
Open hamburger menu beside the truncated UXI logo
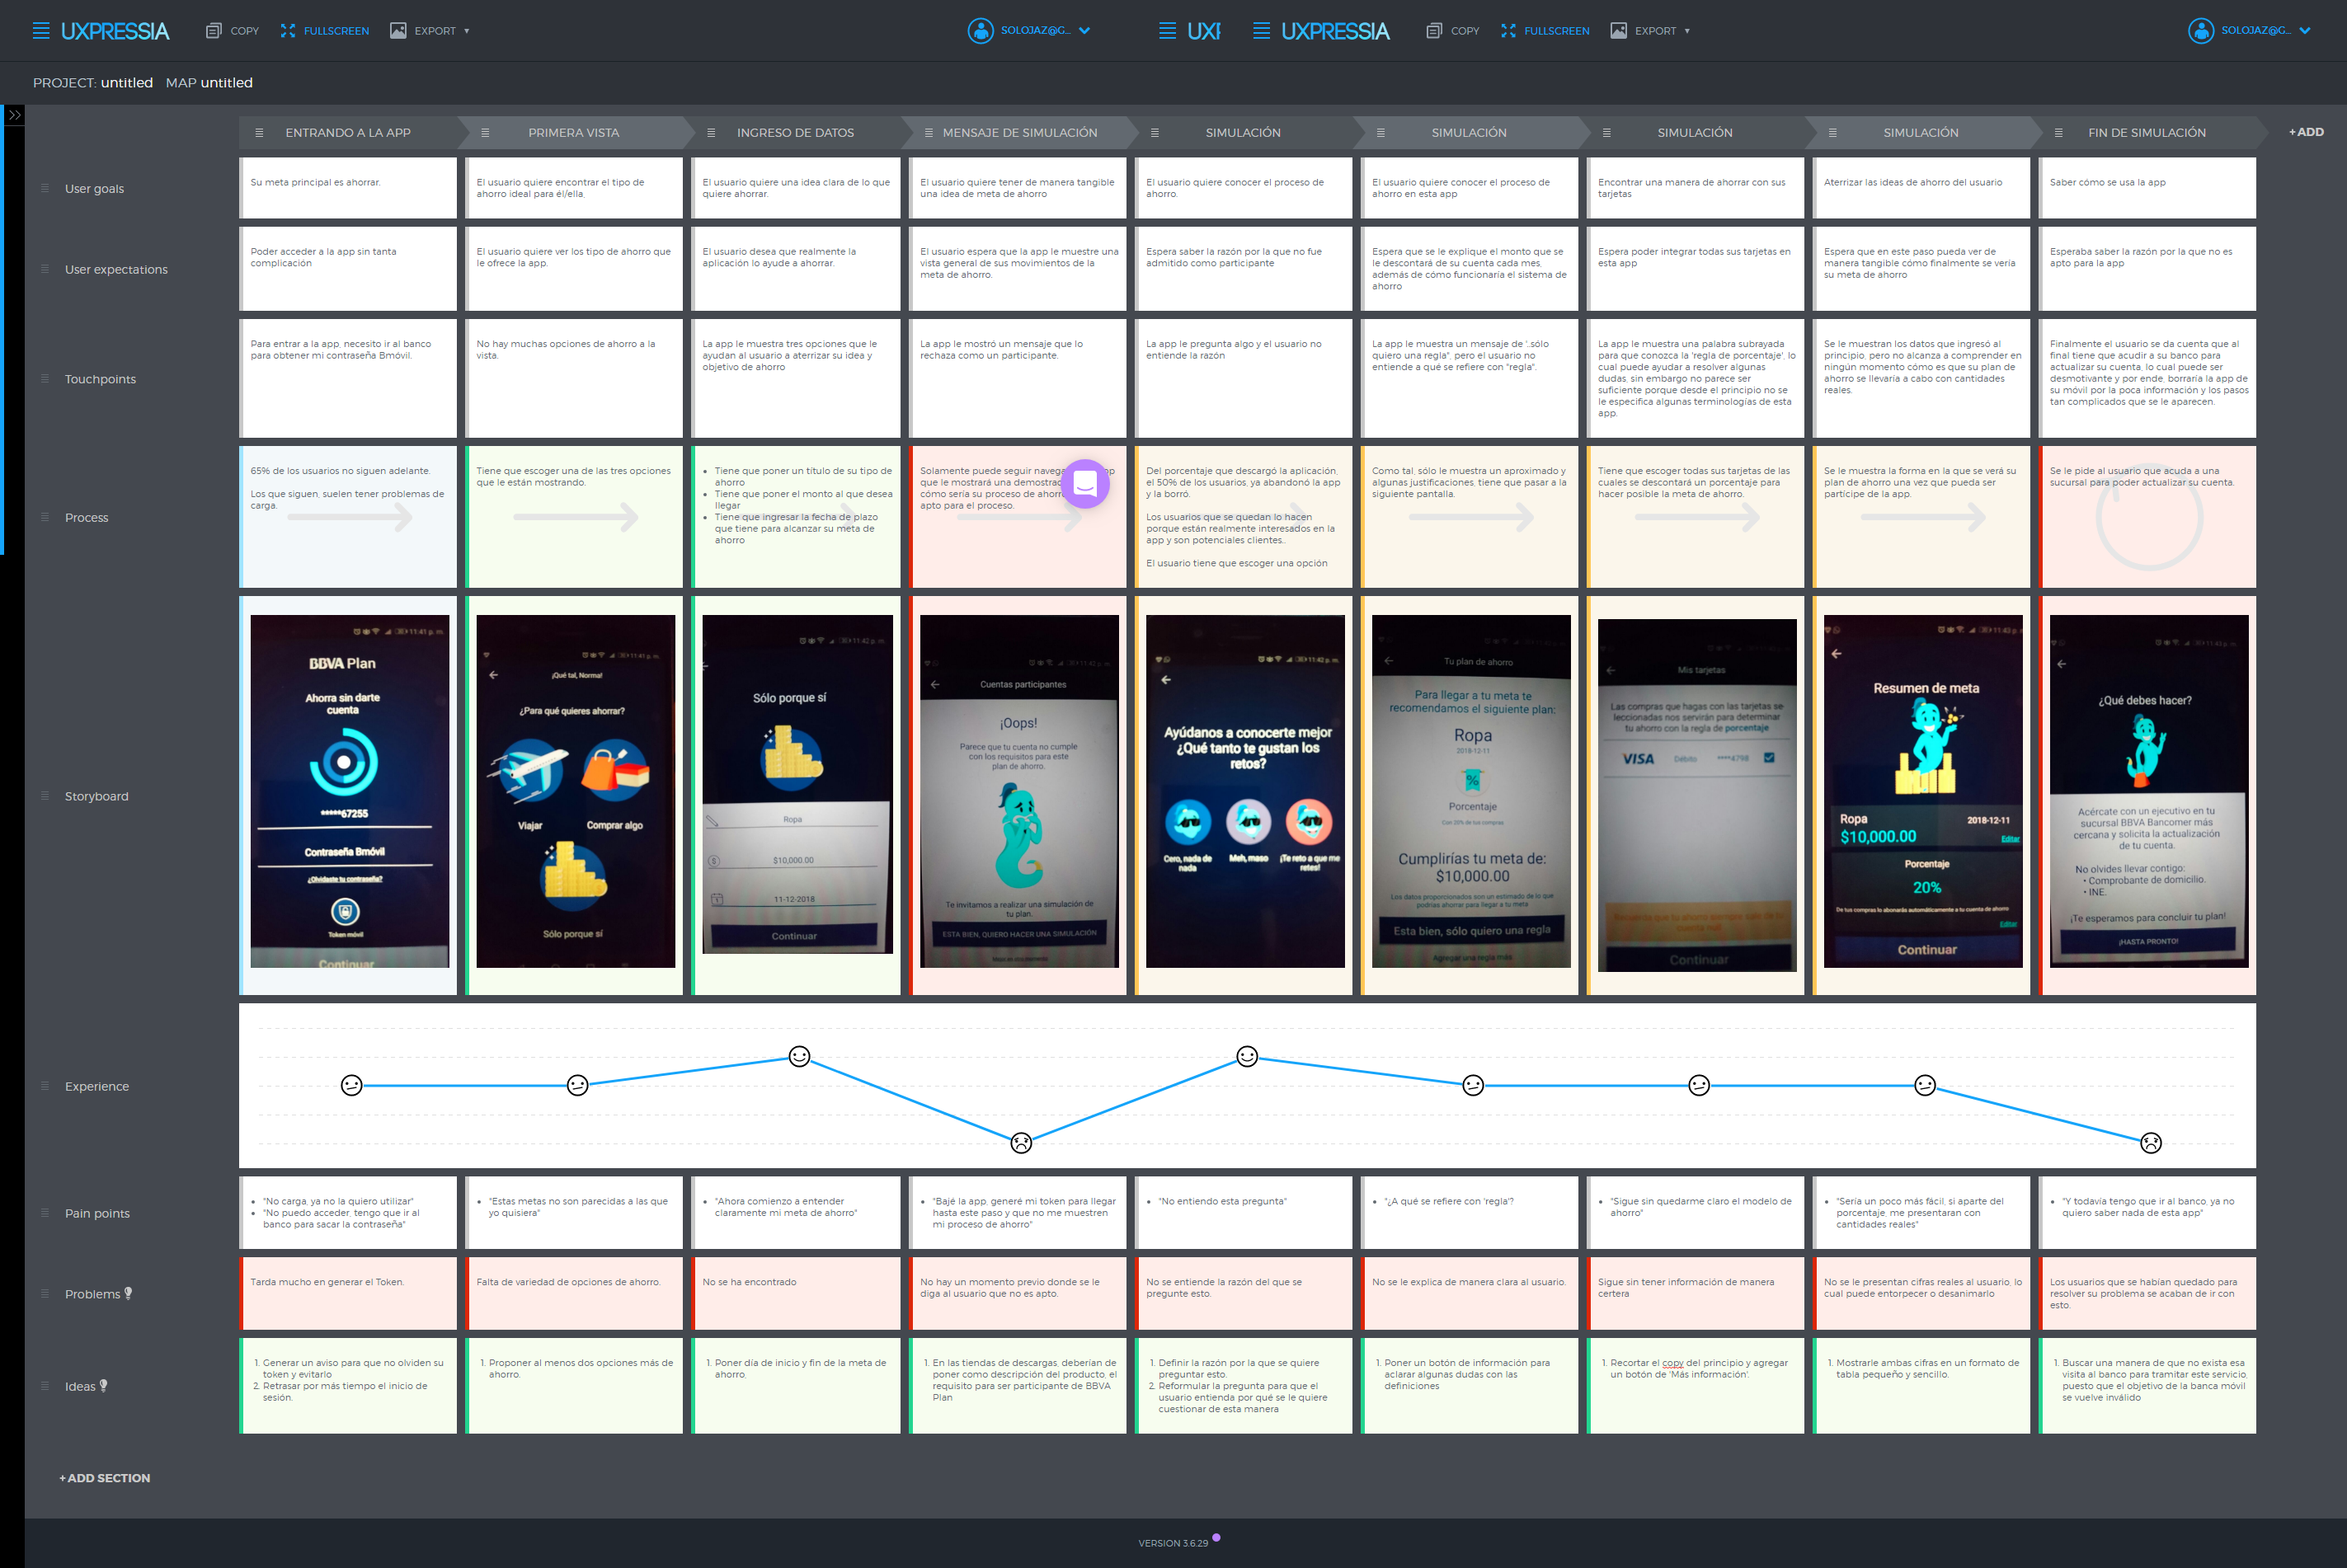pos(1168,31)
